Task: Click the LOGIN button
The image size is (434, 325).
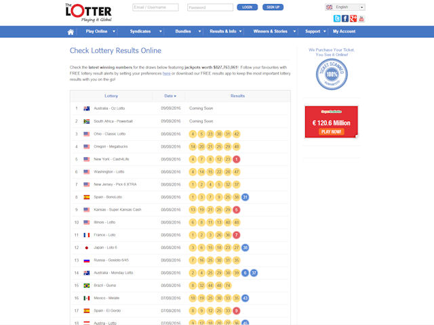Action: pyautogui.click(x=247, y=7)
